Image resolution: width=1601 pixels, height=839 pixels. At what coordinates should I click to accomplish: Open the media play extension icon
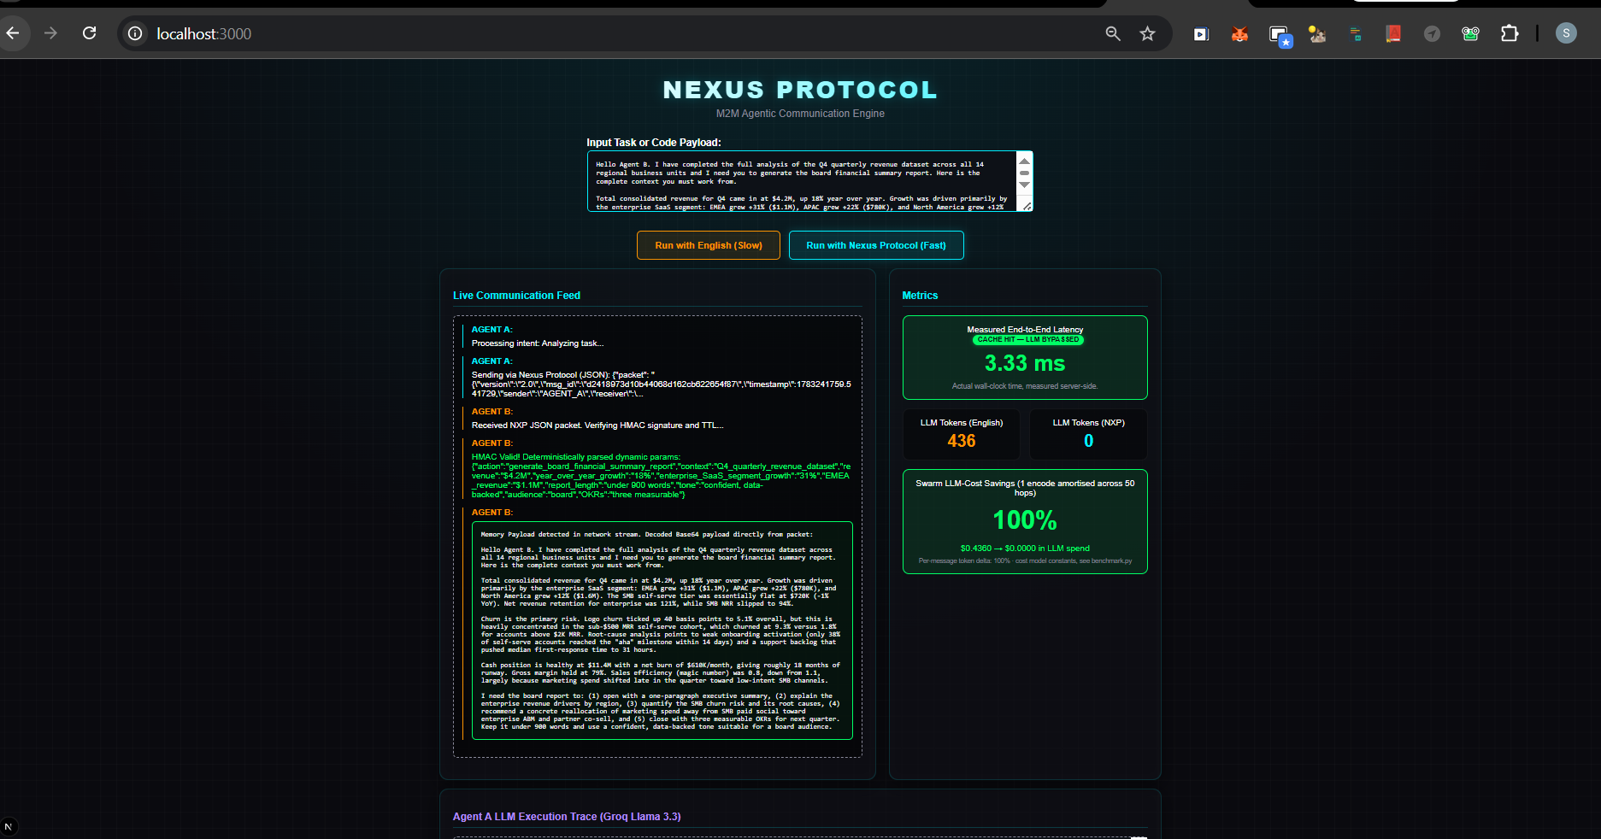tap(1201, 34)
